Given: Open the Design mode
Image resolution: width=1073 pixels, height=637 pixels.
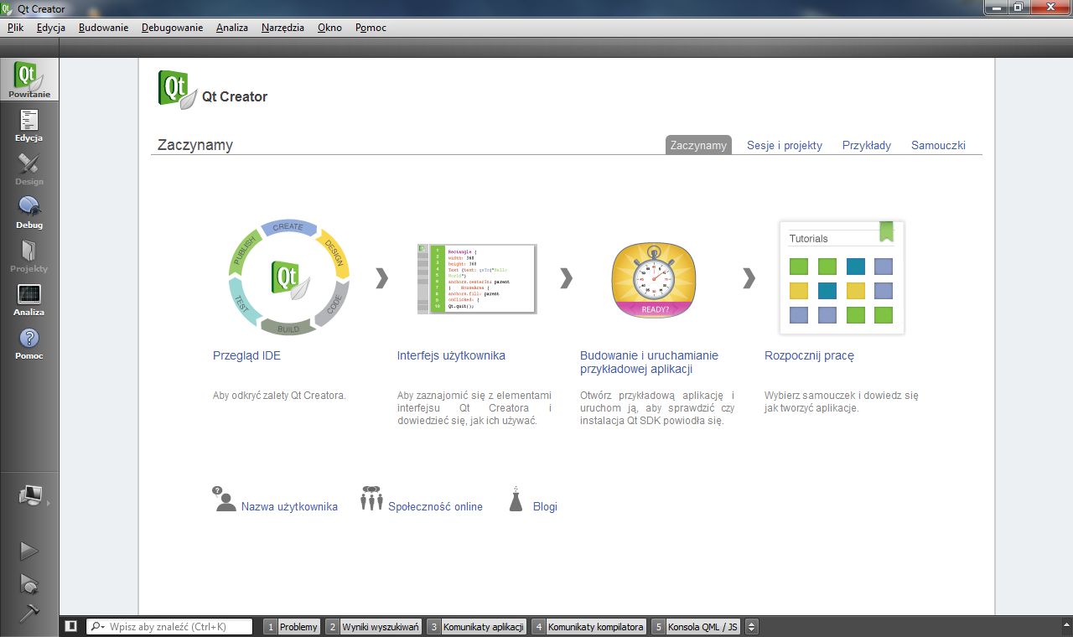Looking at the screenshot, I should (x=29, y=168).
